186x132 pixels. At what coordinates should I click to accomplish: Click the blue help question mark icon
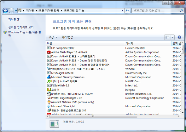[x=179, y=37]
